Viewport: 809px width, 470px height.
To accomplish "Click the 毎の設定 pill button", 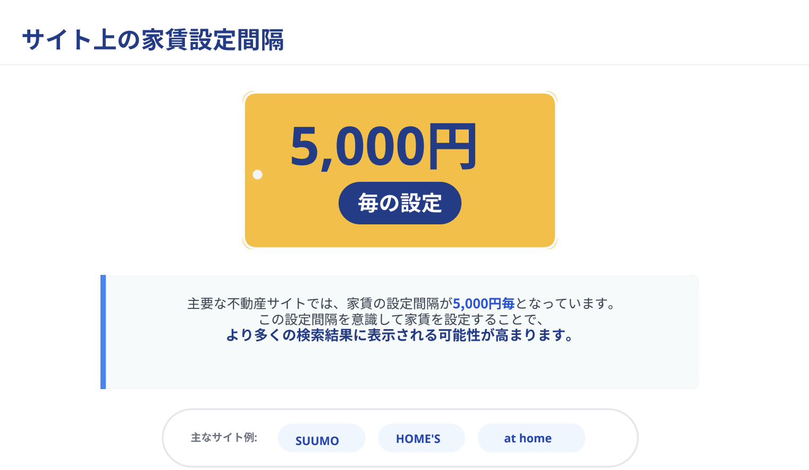I will [400, 203].
